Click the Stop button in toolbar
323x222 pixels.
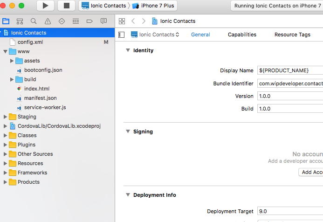coord(66,6)
